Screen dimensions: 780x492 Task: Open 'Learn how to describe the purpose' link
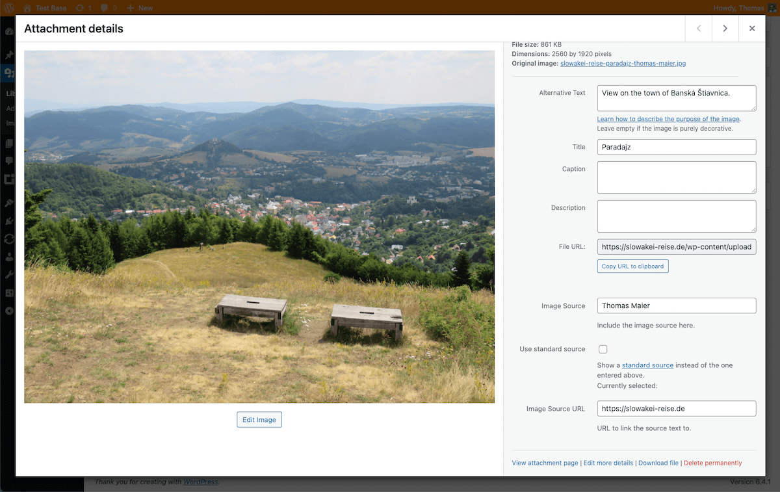[x=668, y=119]
